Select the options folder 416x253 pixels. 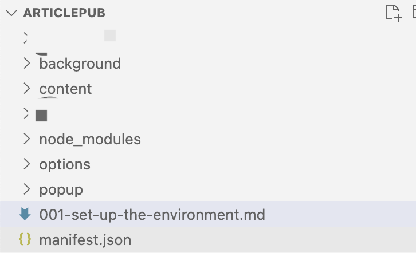click(x=65, y=165)
